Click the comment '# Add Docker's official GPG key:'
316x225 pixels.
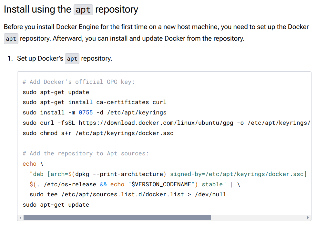[79, 82]
